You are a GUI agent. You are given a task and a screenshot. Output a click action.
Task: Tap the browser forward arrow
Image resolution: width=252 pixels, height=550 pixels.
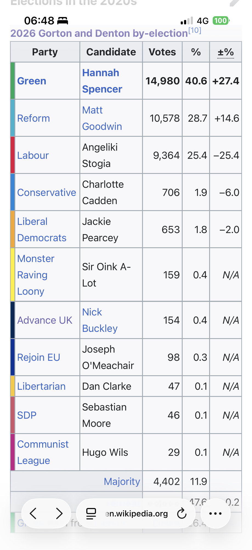tap(59, 513)
